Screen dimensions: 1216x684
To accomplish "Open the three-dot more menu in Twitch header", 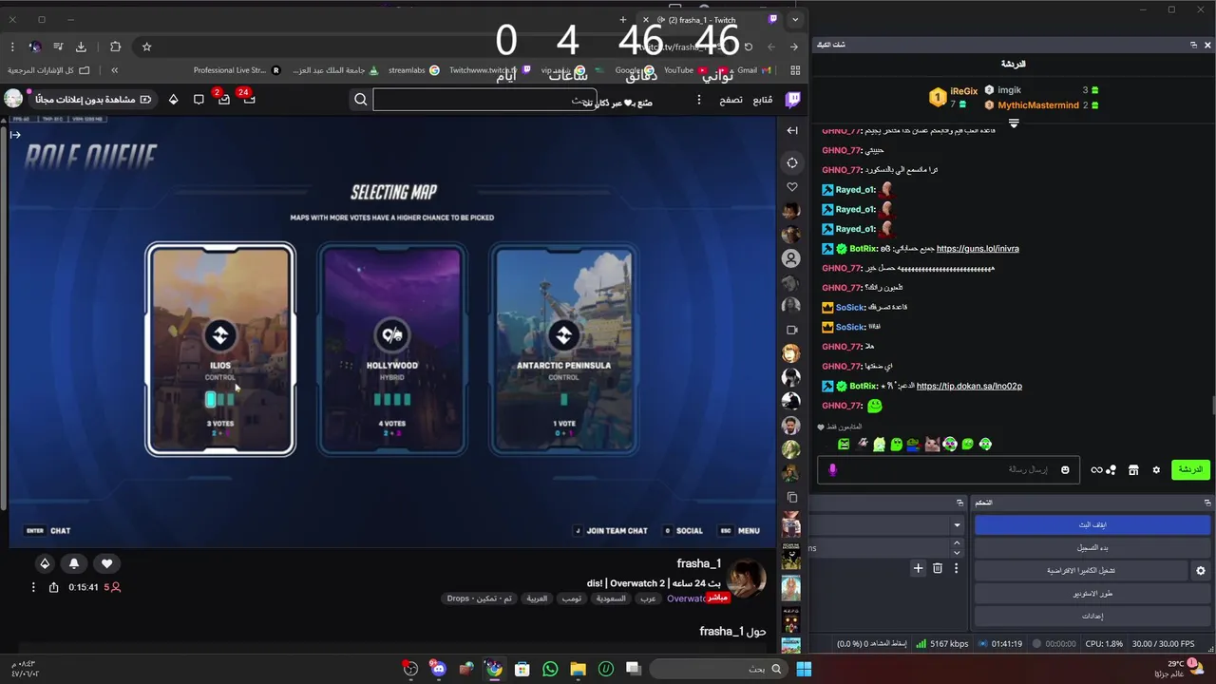I will tap(699, 99).
